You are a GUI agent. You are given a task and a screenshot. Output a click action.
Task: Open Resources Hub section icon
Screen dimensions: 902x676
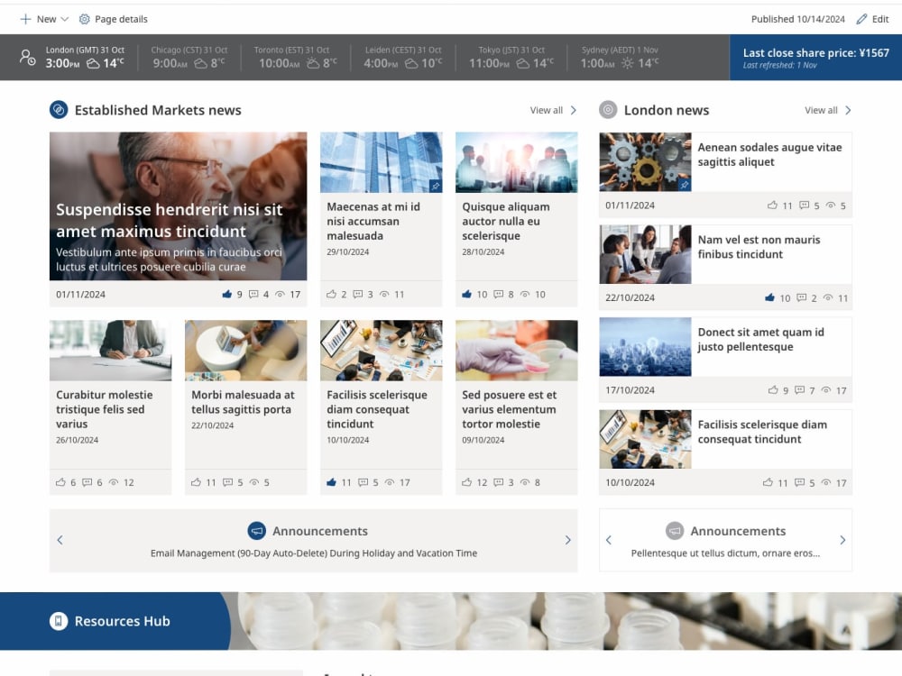point(59,621)
